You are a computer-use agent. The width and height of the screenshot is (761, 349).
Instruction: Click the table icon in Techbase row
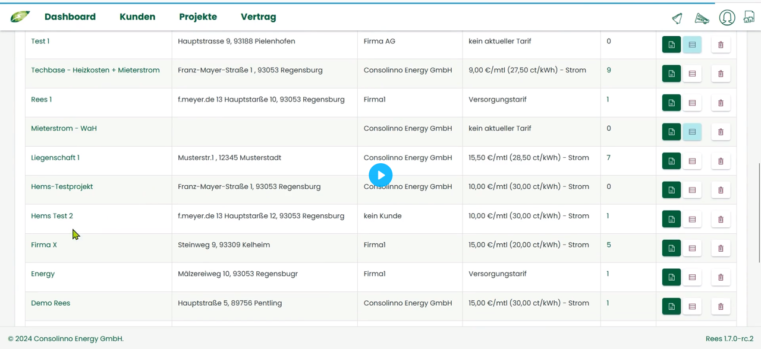(692, 74)
